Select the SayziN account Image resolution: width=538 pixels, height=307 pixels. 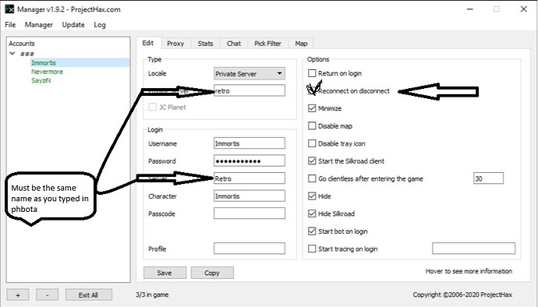pos(41,80)
